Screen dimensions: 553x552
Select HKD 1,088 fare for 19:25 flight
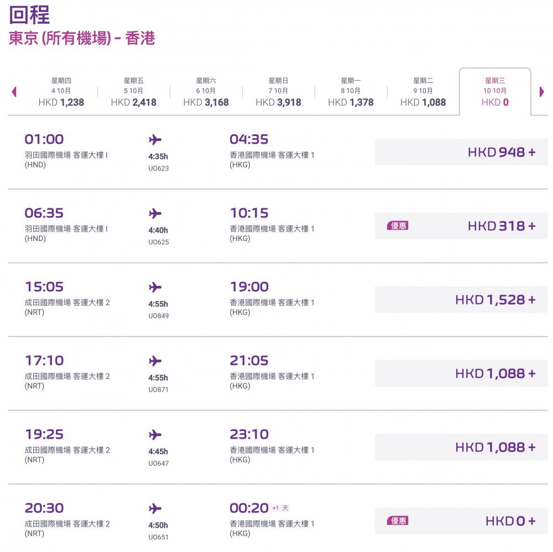pyautogui.click(x=461, y=447)
